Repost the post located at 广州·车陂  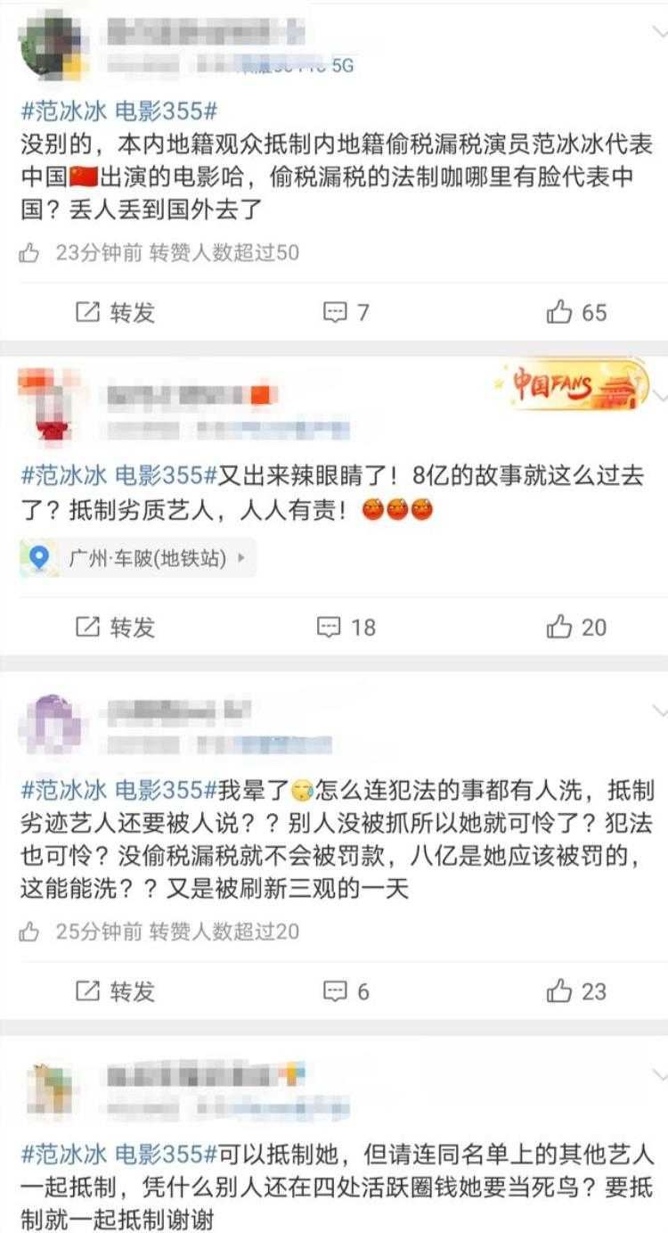coord(115,627)
